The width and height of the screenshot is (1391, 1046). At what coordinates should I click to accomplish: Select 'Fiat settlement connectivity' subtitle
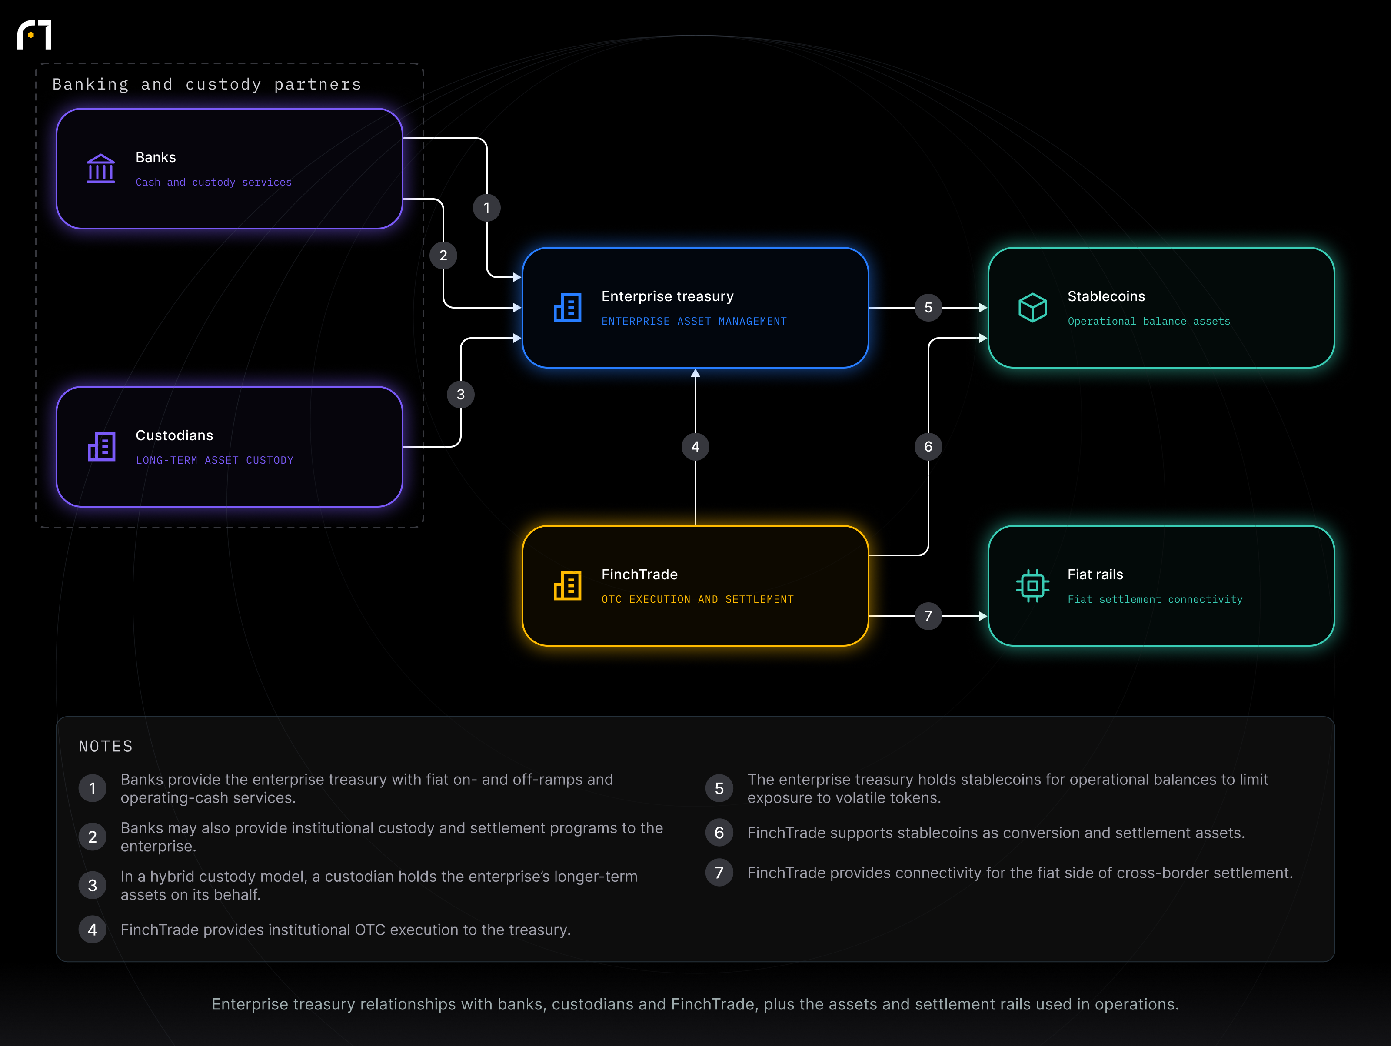pos(1155,600)
